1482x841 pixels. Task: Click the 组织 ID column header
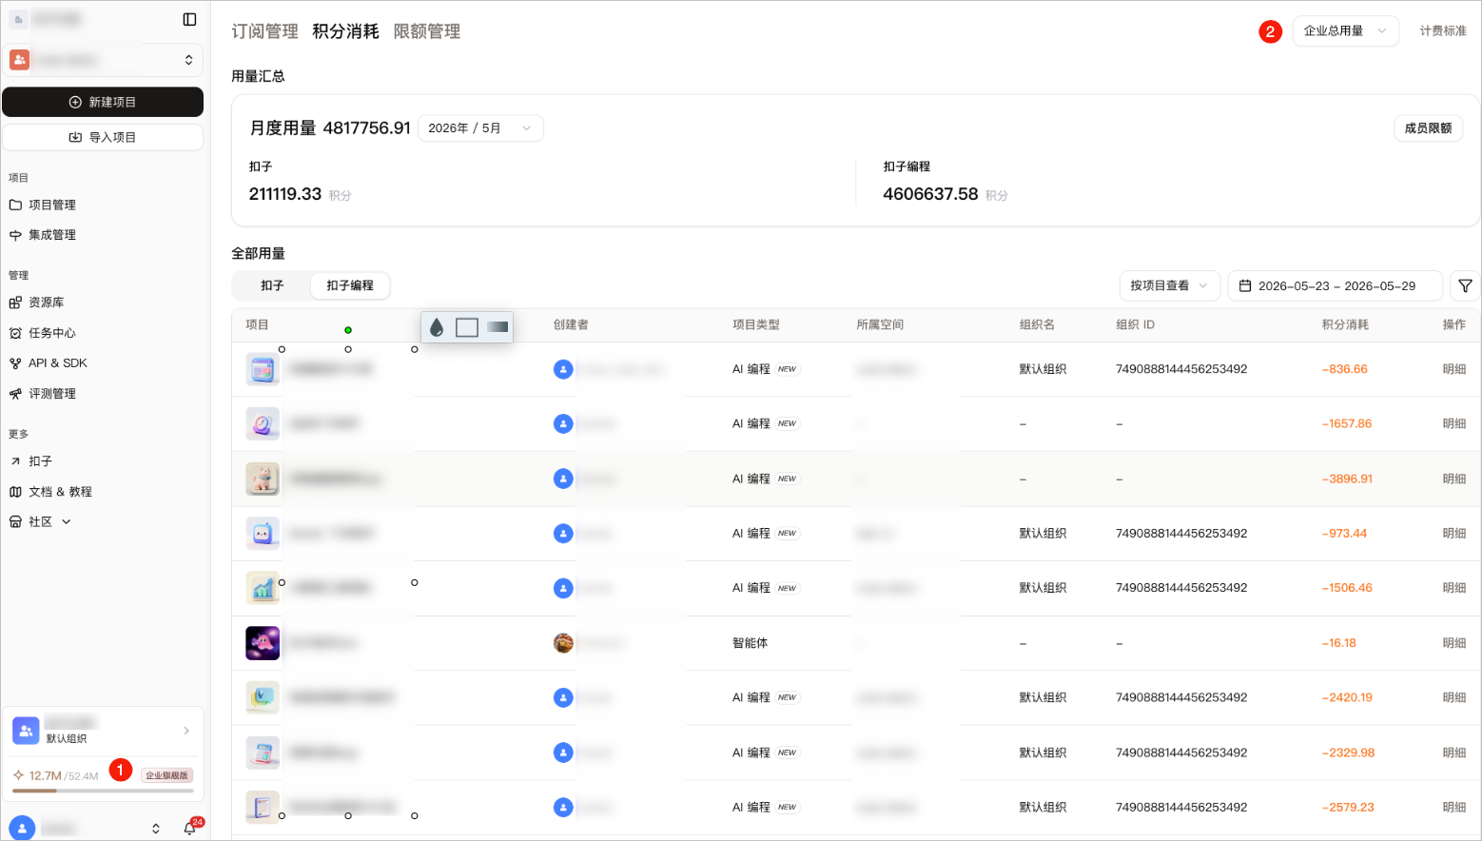(1135, 325)
